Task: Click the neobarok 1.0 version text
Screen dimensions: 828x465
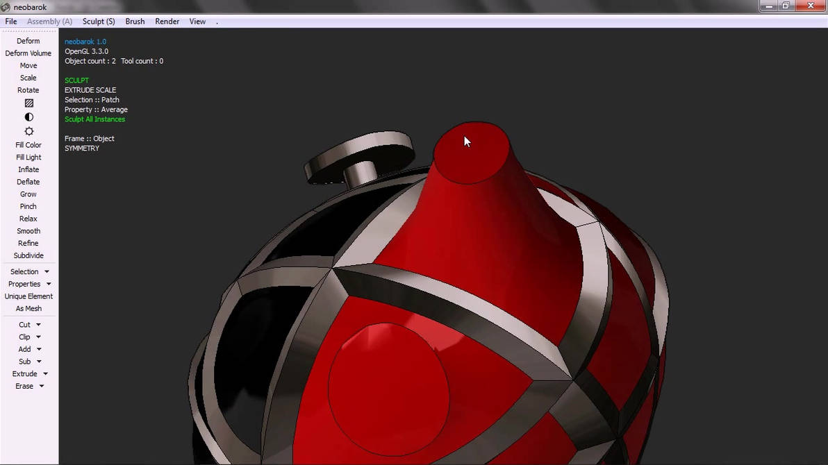Action: click(85, 42)
